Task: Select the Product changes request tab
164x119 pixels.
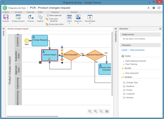Action: tap(18, 29)
